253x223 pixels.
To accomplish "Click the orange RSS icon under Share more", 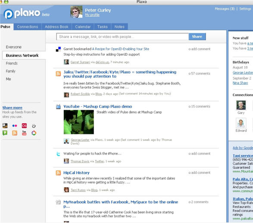I will tap(15, 133).
